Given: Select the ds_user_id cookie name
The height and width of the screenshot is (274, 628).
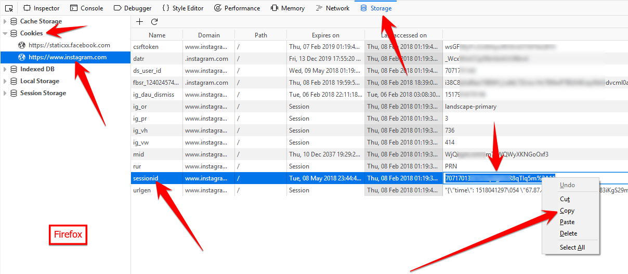Looking at the screenshot, I should click(147, 71).
